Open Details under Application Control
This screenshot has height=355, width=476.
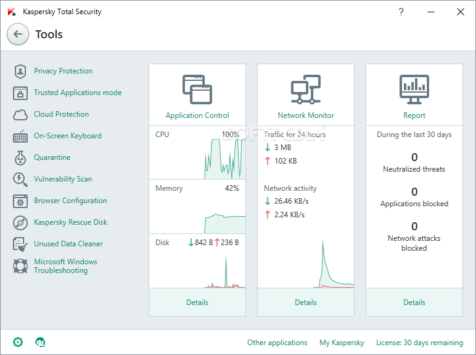click(x=197, y=303)
